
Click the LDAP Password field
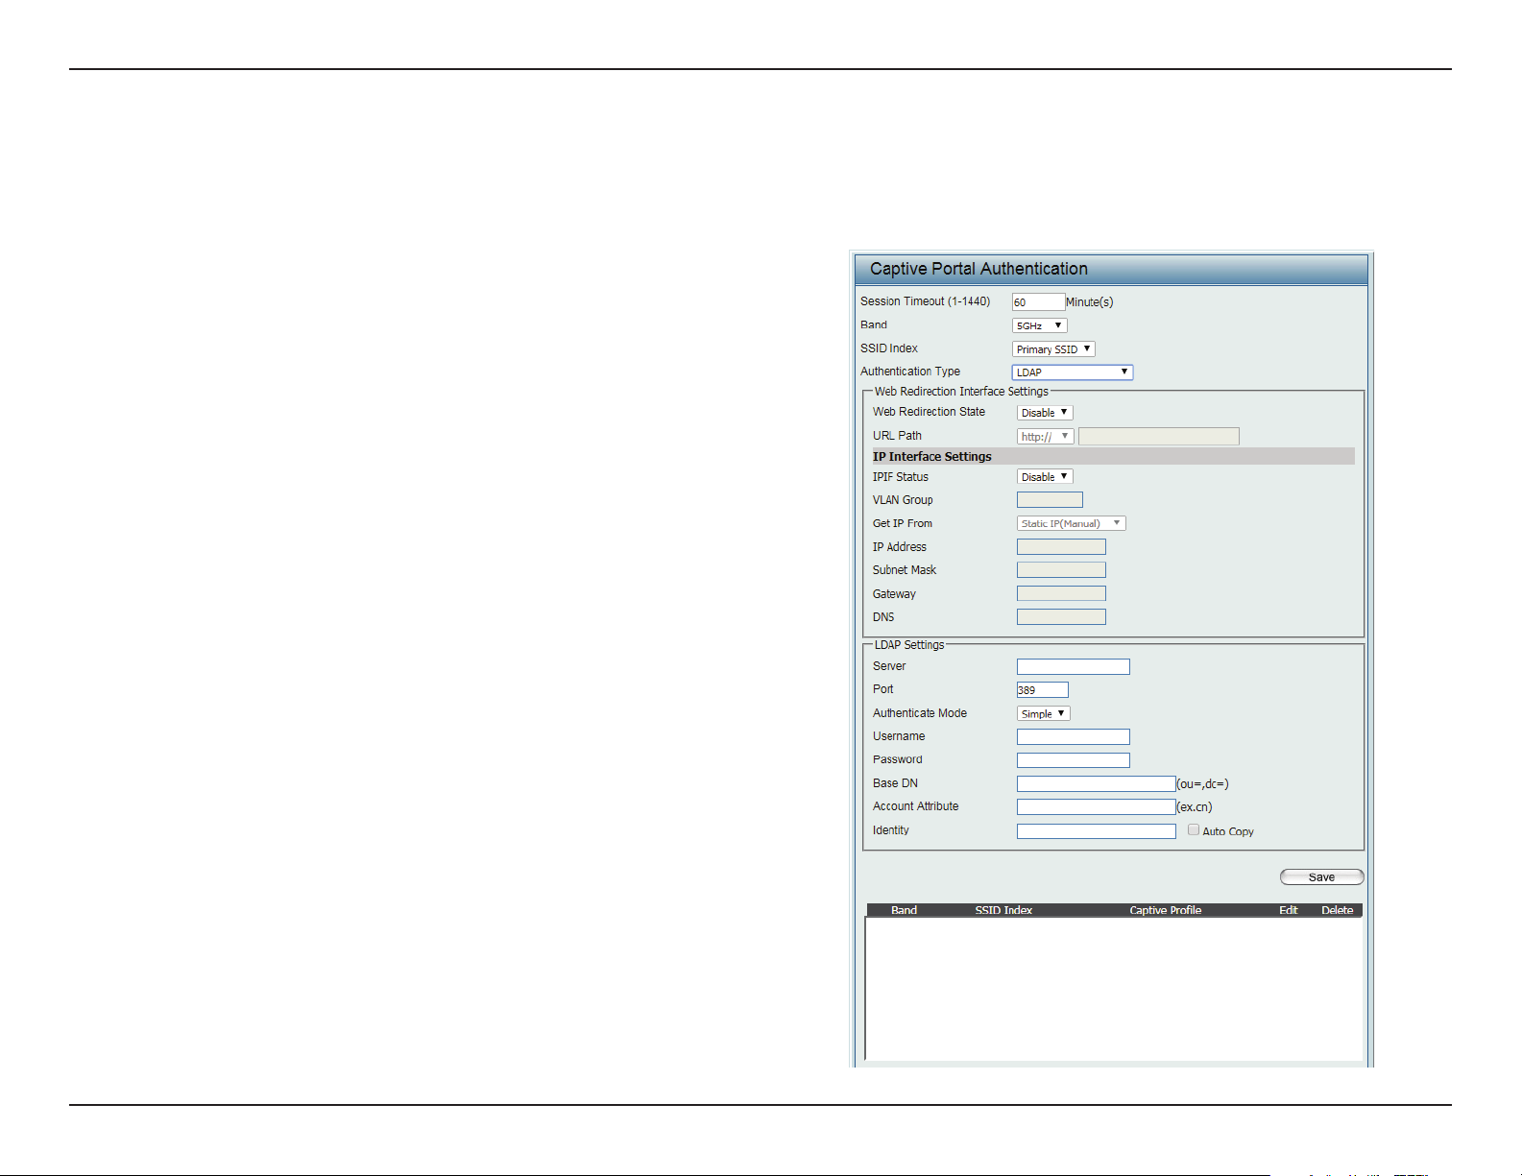[1074, 760]
